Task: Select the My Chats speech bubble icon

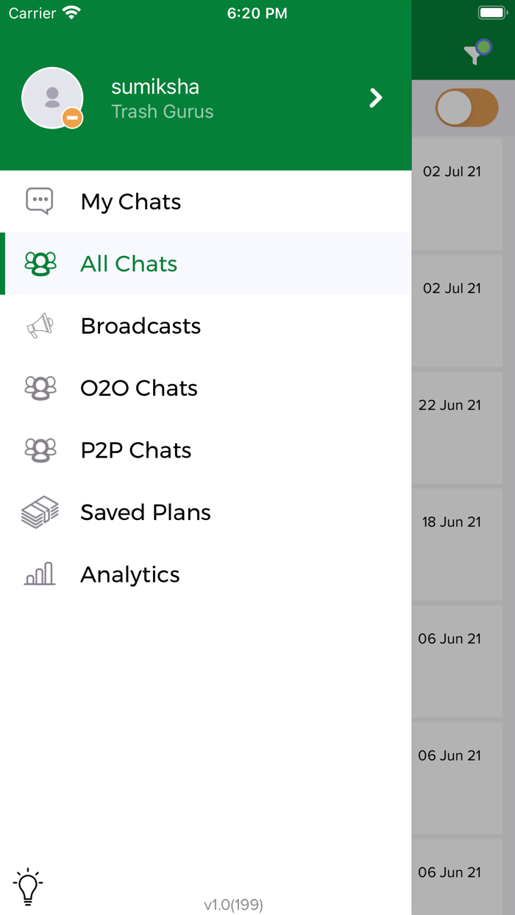Action: 39,200
